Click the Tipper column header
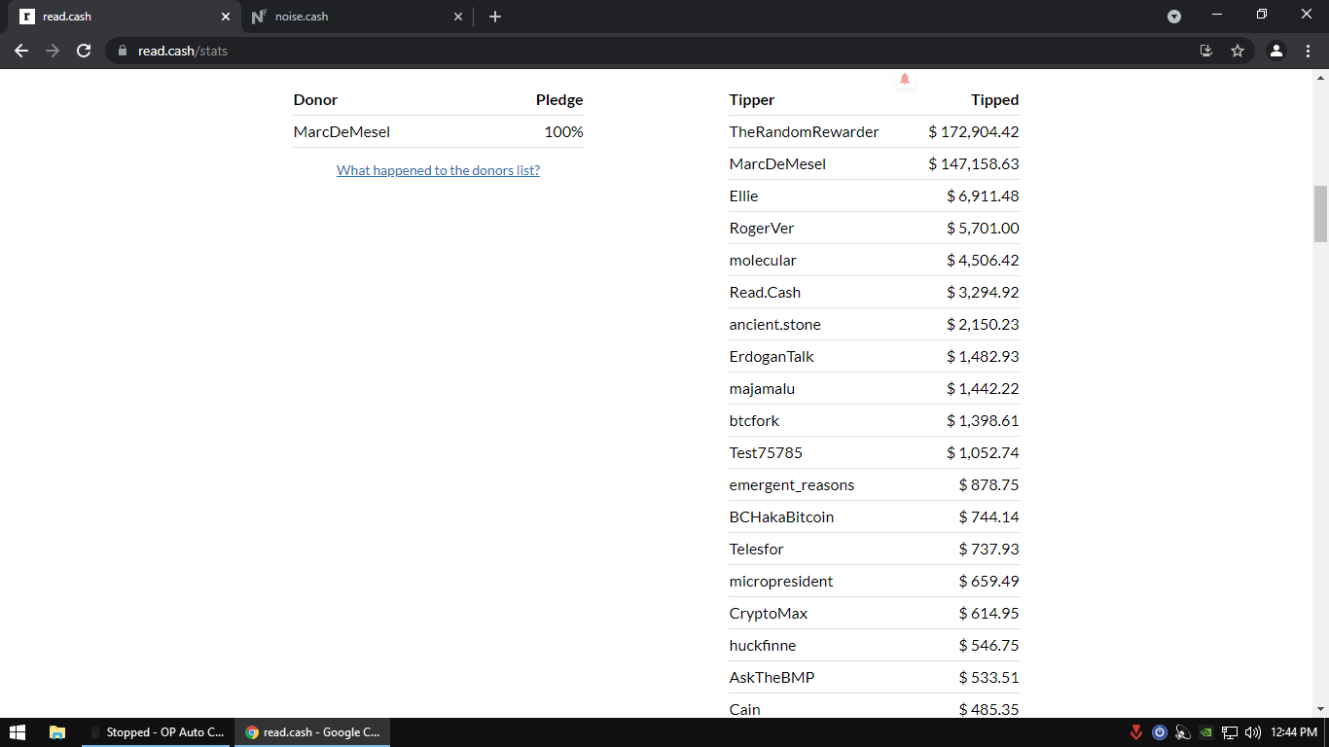Screen dimensions: 1329x747 pyautogui.click(x=752, y=100)
